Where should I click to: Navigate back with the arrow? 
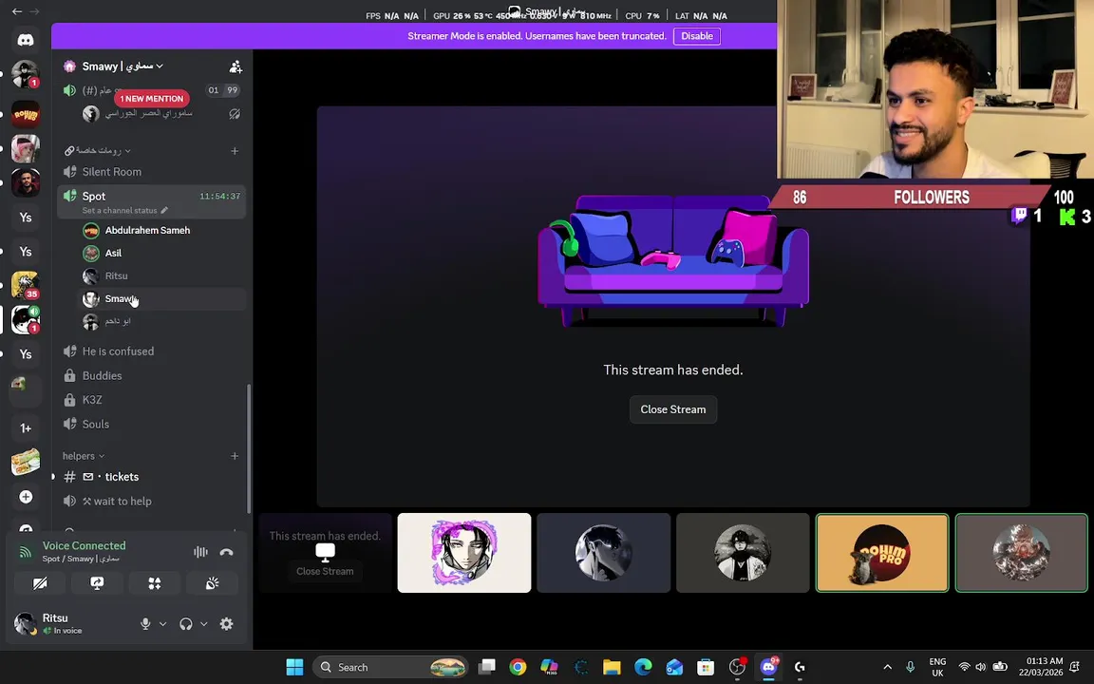coord(17,11)
